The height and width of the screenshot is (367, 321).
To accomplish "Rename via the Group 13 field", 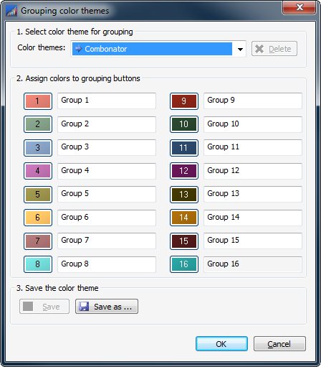I will pos(253,194).
